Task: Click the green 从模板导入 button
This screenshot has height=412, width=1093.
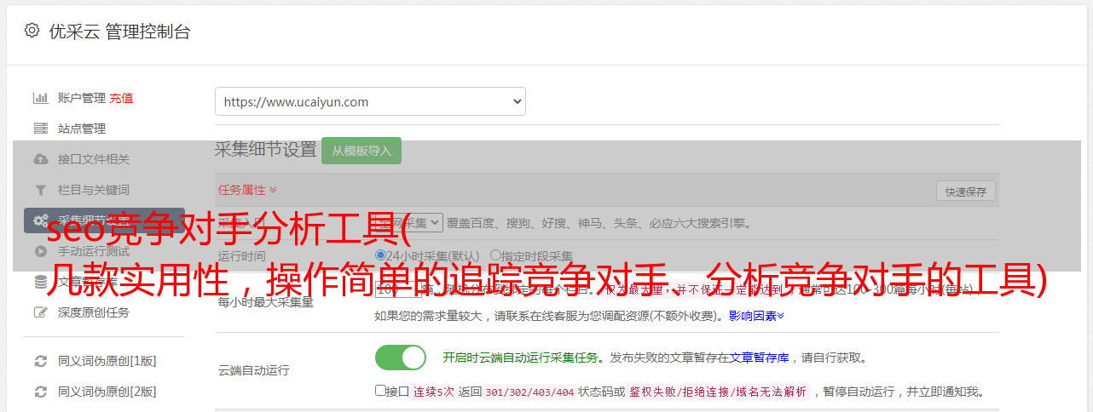Action: tap(361, 151)
